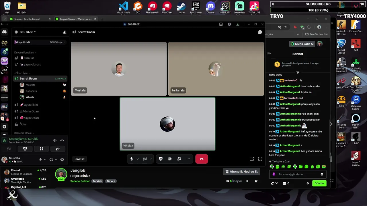Disconnect from voice in the connection panel
The width and height of the screenshot is (367, 206).
(x=62, y=140)
